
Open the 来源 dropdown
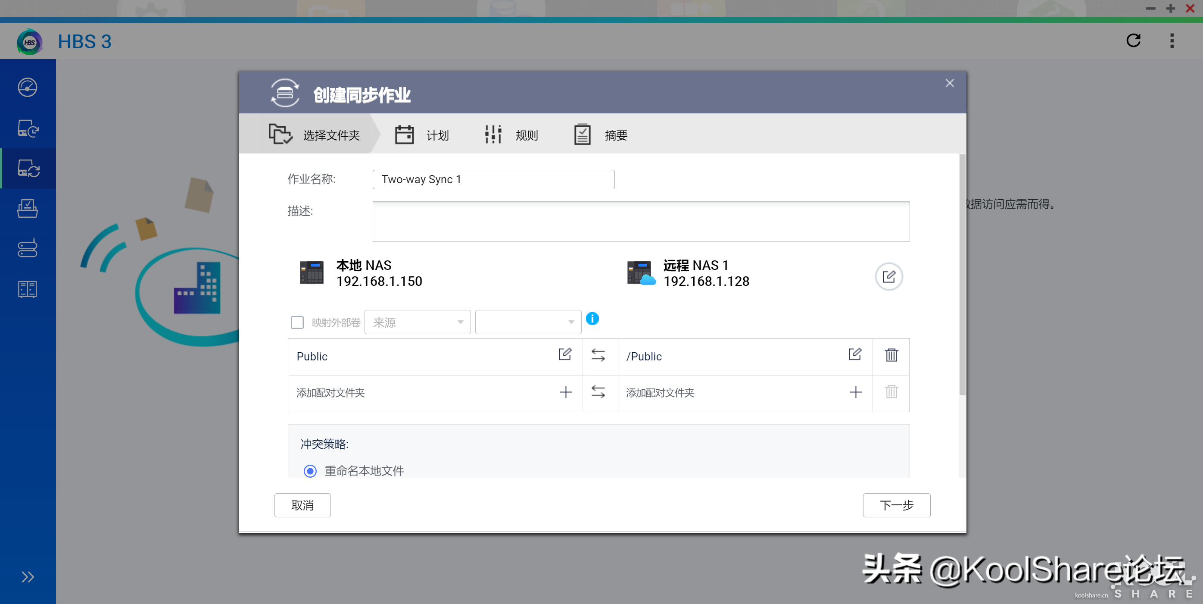pyautogui.click(x=417, y=322)
